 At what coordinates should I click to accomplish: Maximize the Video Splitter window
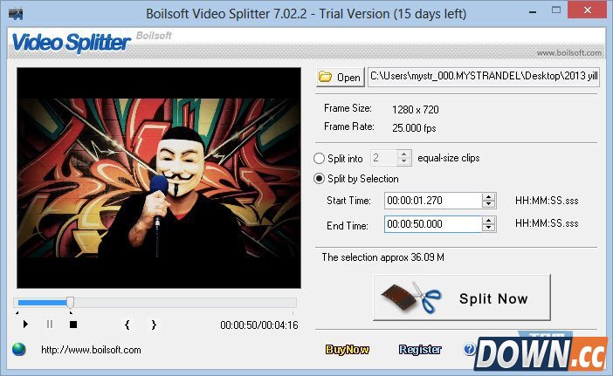(556, 10)
